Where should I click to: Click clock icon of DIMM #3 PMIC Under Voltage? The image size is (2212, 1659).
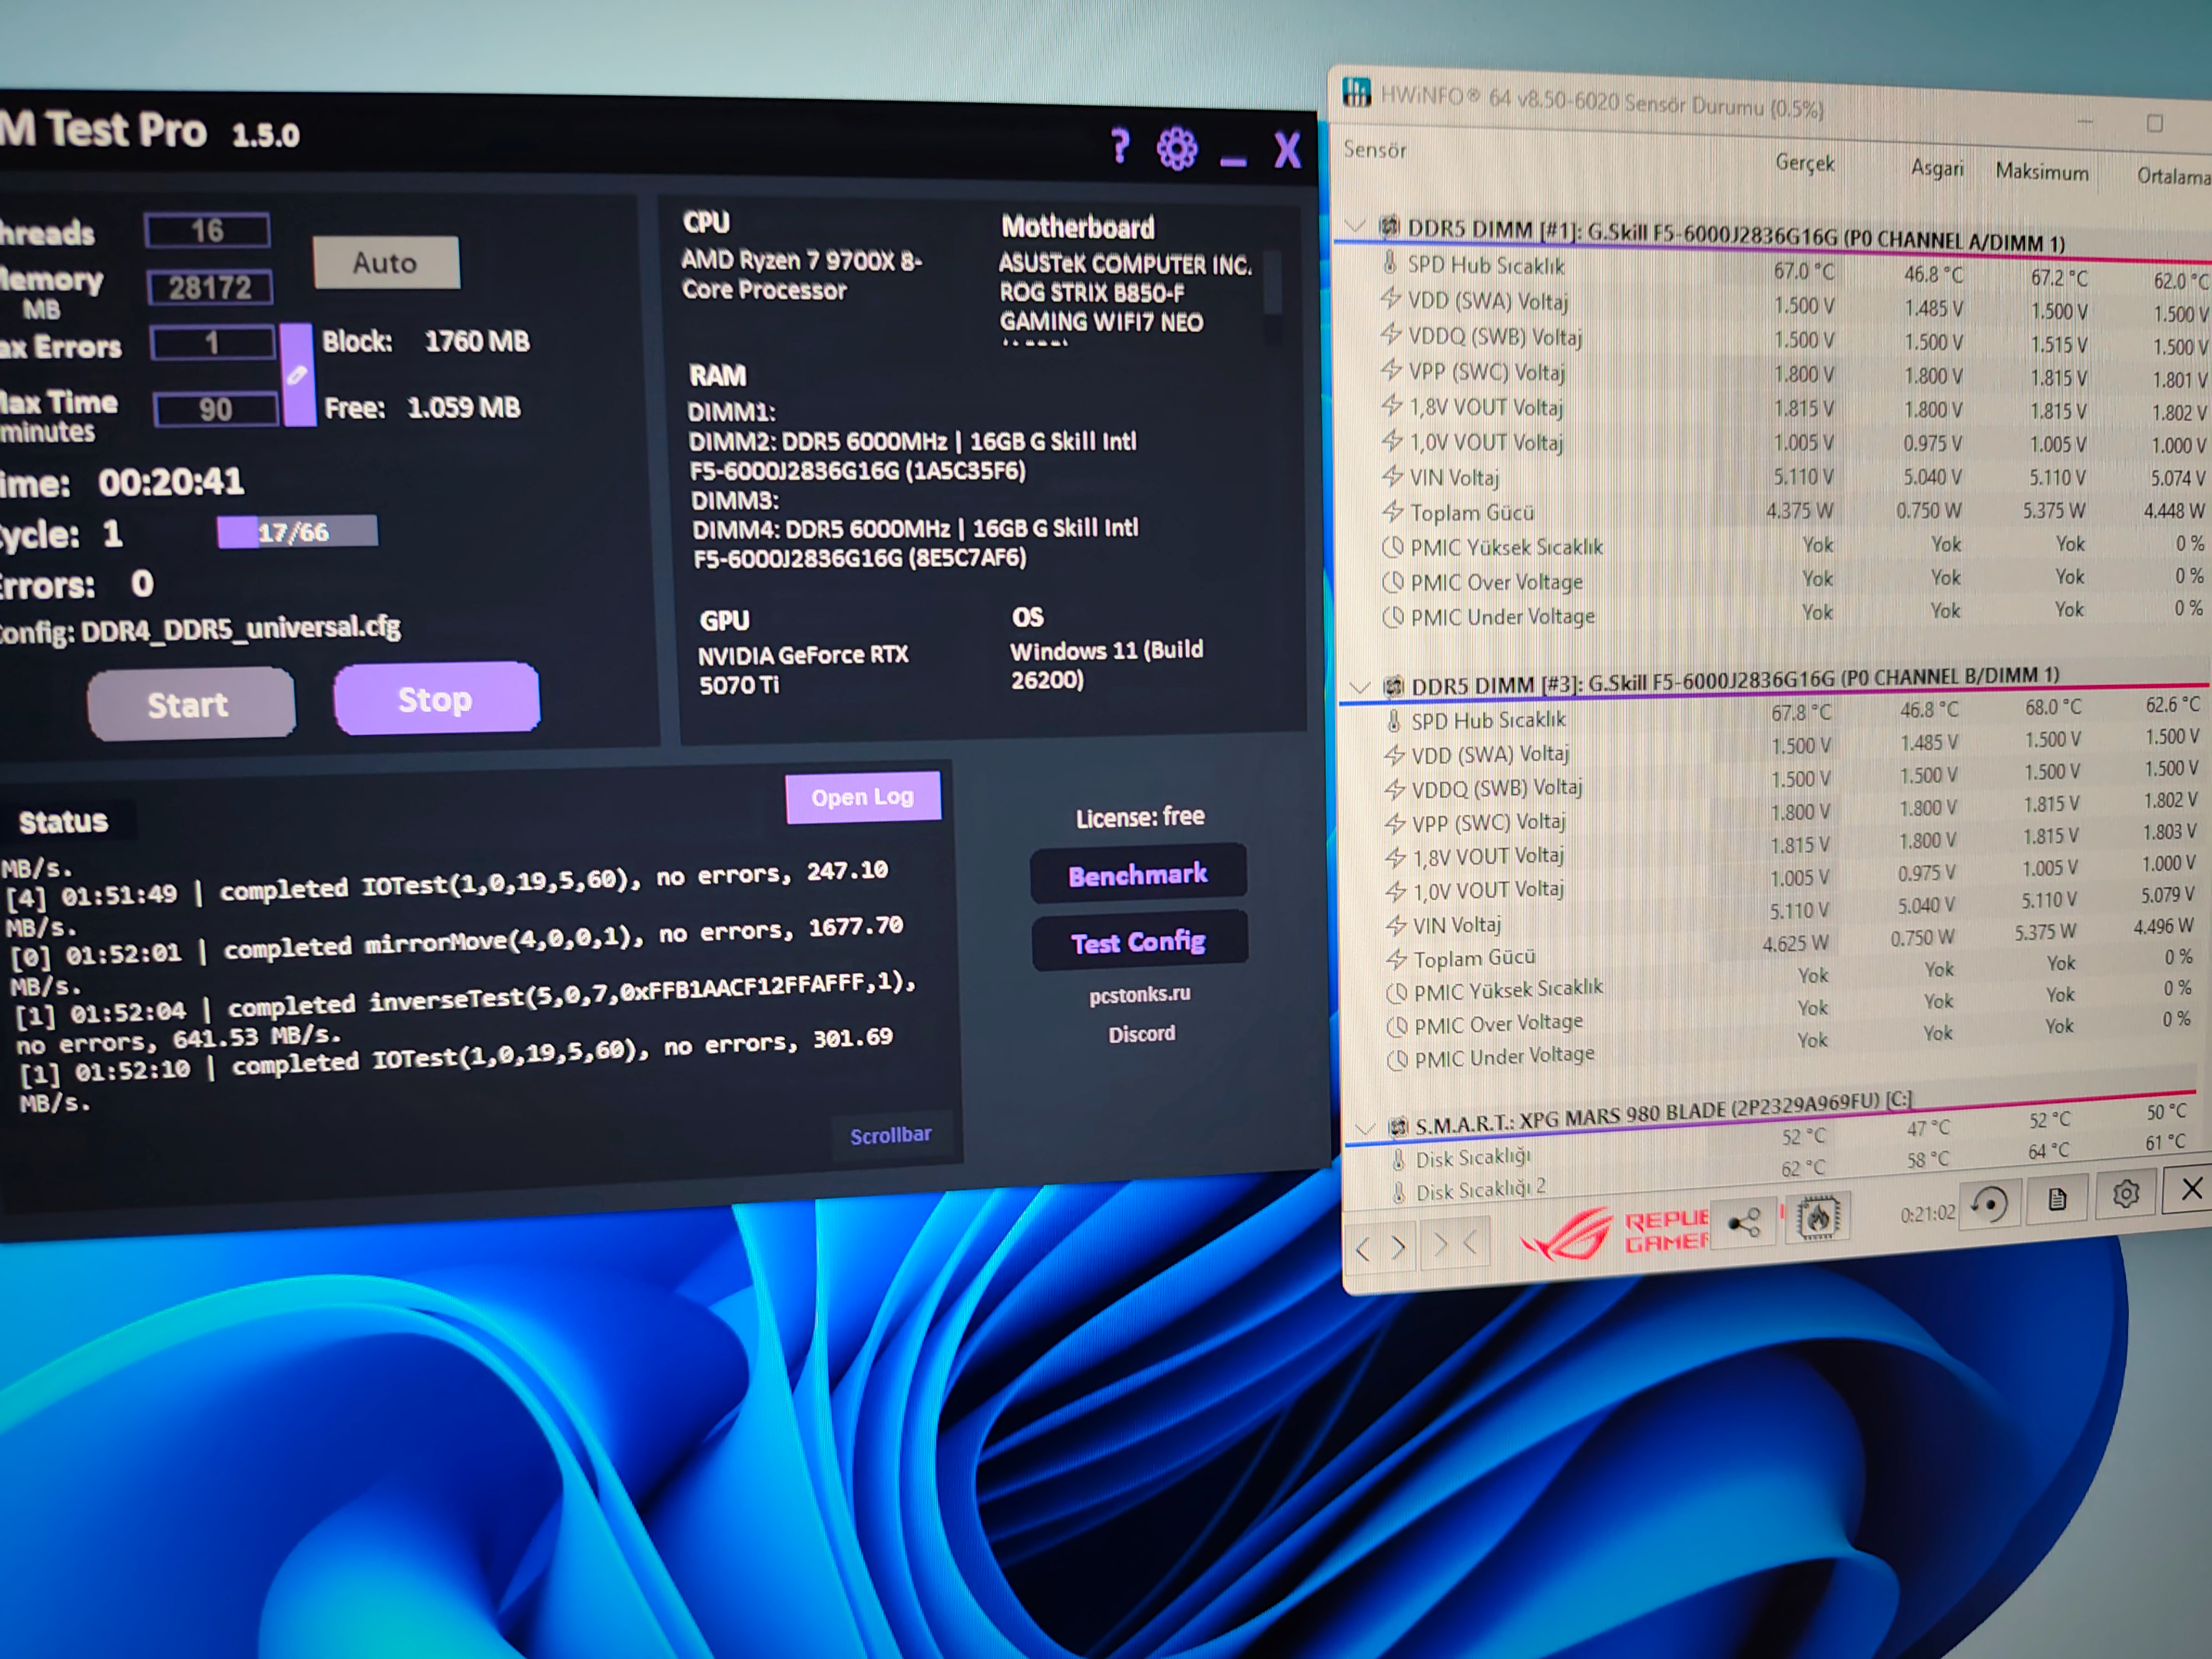coord(1398,1059)
